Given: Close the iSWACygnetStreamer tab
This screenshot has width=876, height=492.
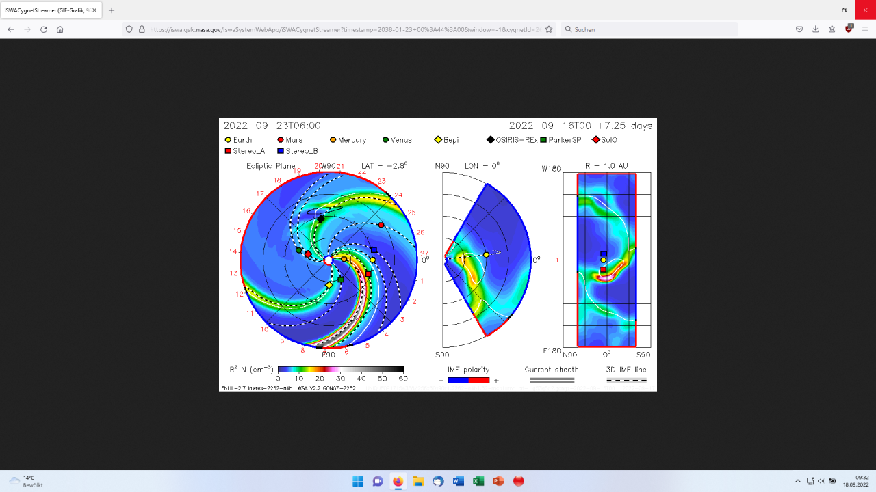Looking at the screenshot, I should tap(94, 10).
